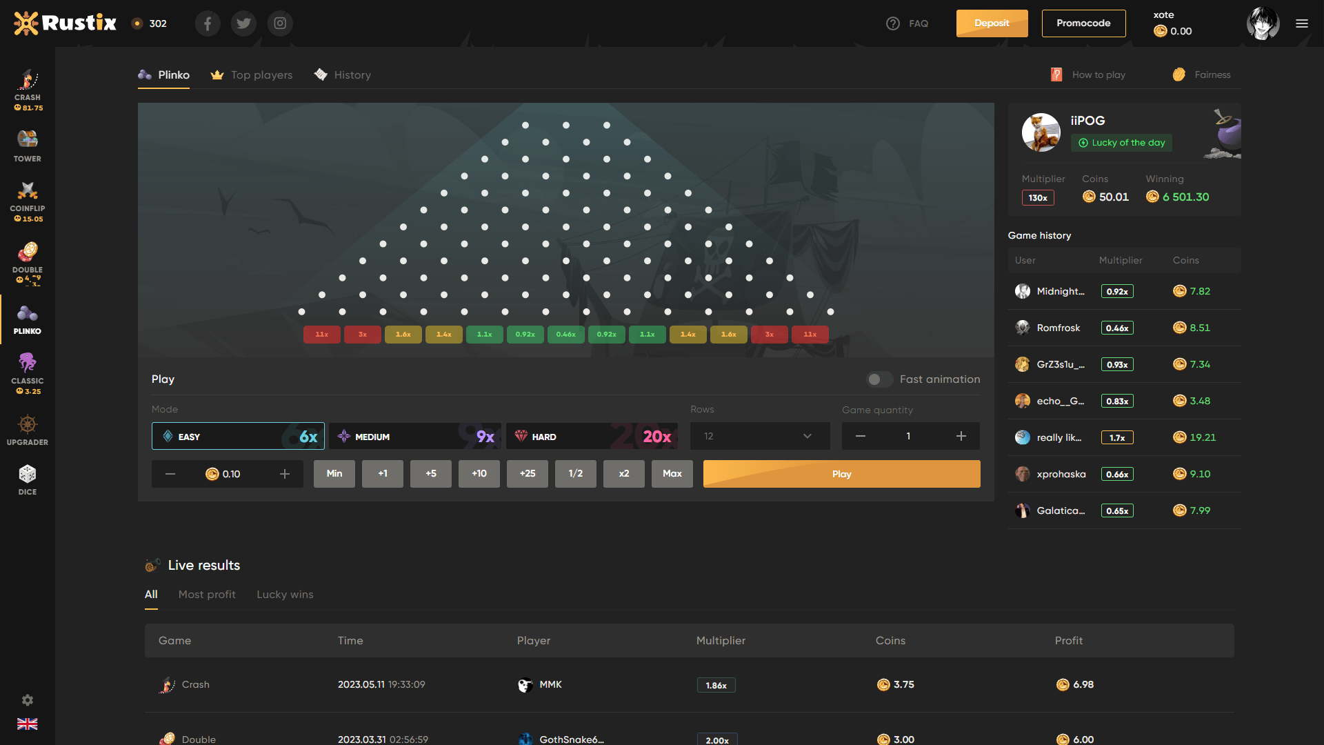
Task: Click iiPOG lucky player avatar
Action: tap(1041, 132)
